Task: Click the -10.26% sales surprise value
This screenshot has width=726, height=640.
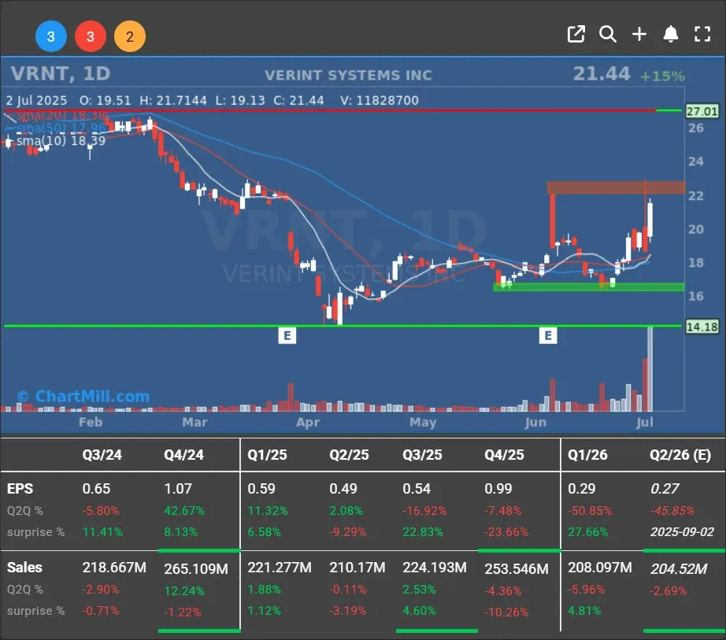Action: click(x=506, y=612)
